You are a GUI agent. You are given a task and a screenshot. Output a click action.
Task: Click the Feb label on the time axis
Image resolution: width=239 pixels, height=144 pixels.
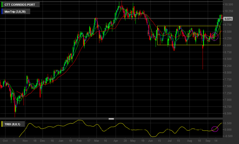(79, 141)
